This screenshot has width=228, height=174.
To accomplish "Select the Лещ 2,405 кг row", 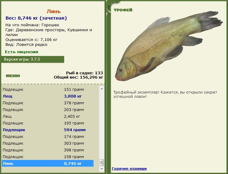I will point(48,117).
